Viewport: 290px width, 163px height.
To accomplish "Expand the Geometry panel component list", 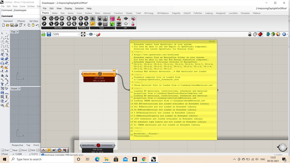I will click(76, 28).
